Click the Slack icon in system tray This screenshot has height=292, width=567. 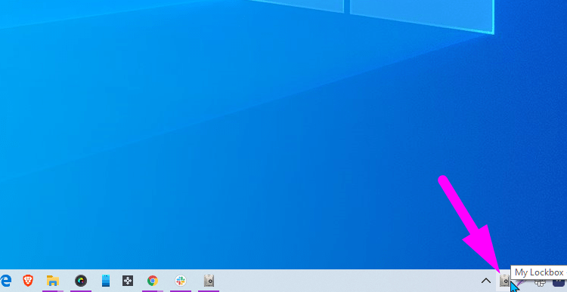click(540, 283)
